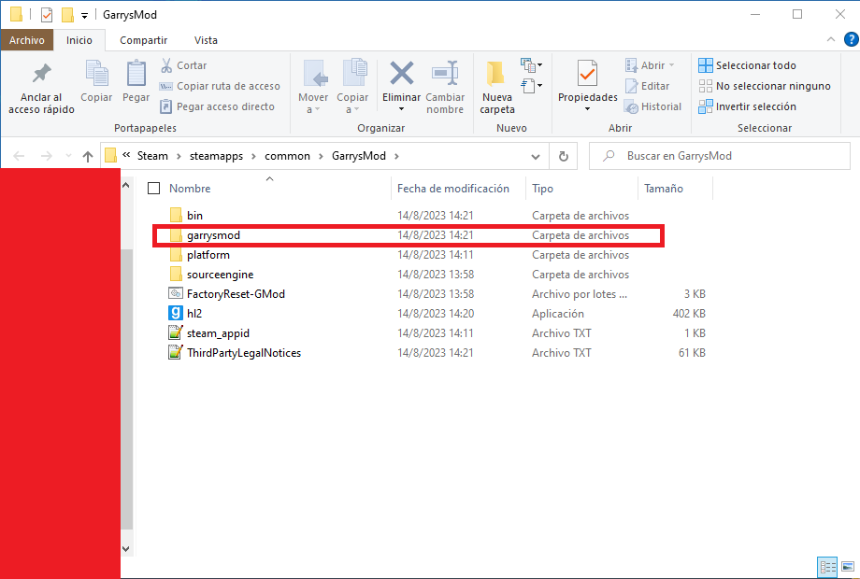Switch to large icons view
Screen dimensions: 860x579
point(848,567)
